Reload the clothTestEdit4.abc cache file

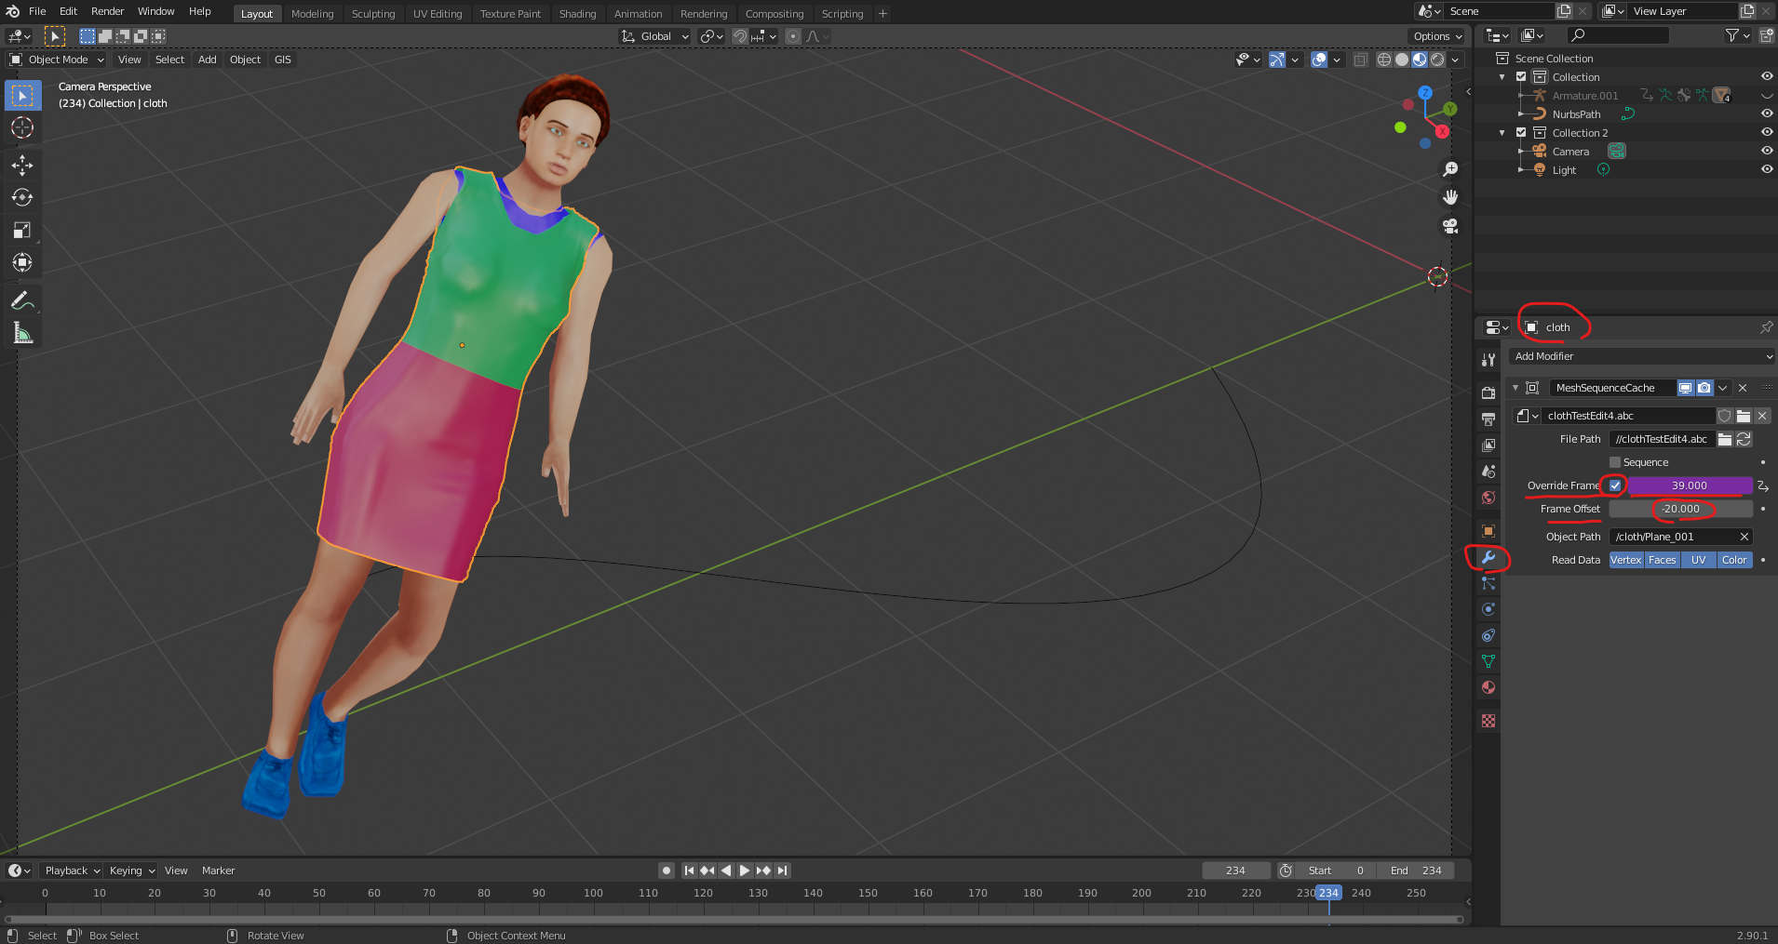(1744, 439)
